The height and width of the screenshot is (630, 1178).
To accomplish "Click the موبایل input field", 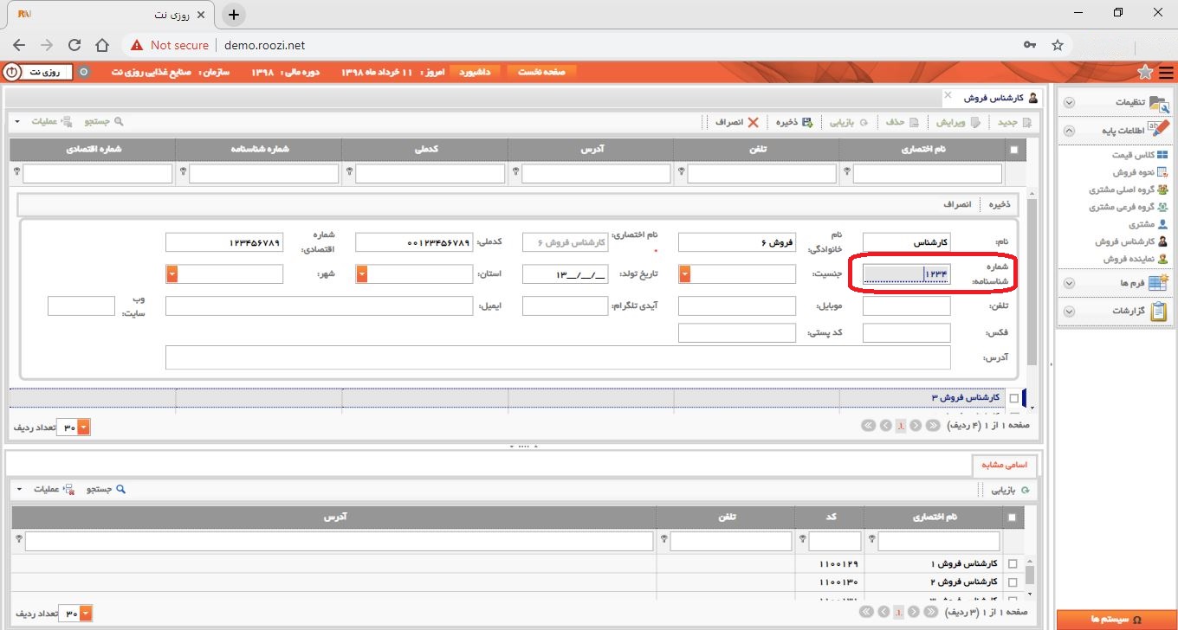I will click(x=737, y=306).
